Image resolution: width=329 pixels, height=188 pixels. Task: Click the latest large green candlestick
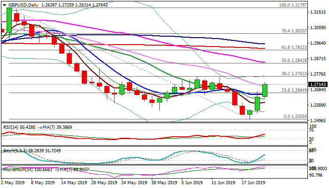(x=265, y=90)
